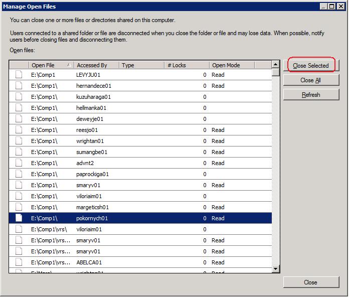
Task: Click the file icon beside advnt2
Action: (x=19, y=163)
